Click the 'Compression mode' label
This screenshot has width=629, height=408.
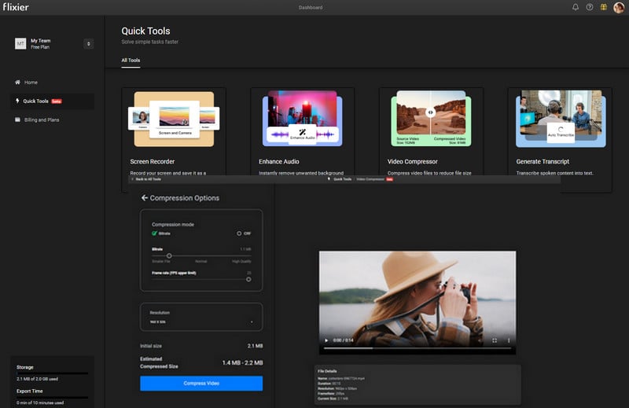pos(172,224)
